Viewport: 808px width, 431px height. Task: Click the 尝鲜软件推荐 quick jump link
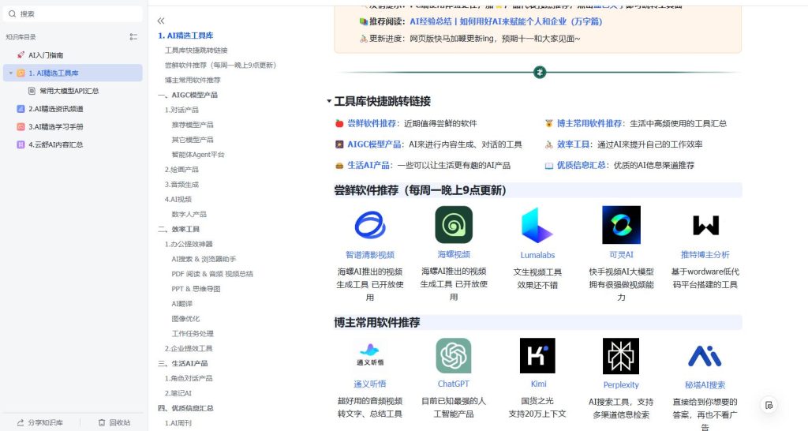372,123
